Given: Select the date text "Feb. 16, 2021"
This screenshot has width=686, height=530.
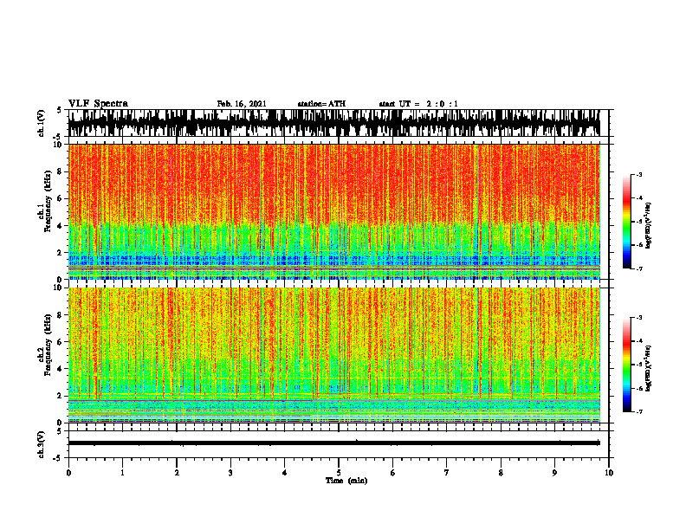Looking at the screenshot, I should click(242, 104).
